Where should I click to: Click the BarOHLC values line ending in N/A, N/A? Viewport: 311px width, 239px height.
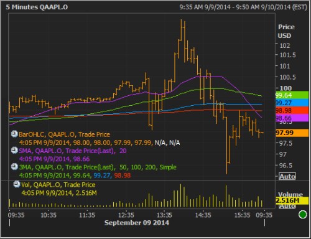pos(100,143)
